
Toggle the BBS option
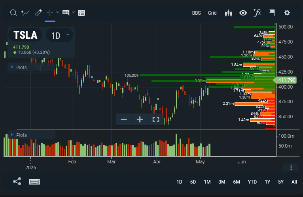196,13
